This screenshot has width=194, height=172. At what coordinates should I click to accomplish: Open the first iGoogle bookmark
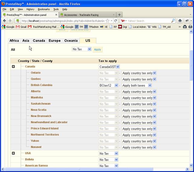pos(8,27)
